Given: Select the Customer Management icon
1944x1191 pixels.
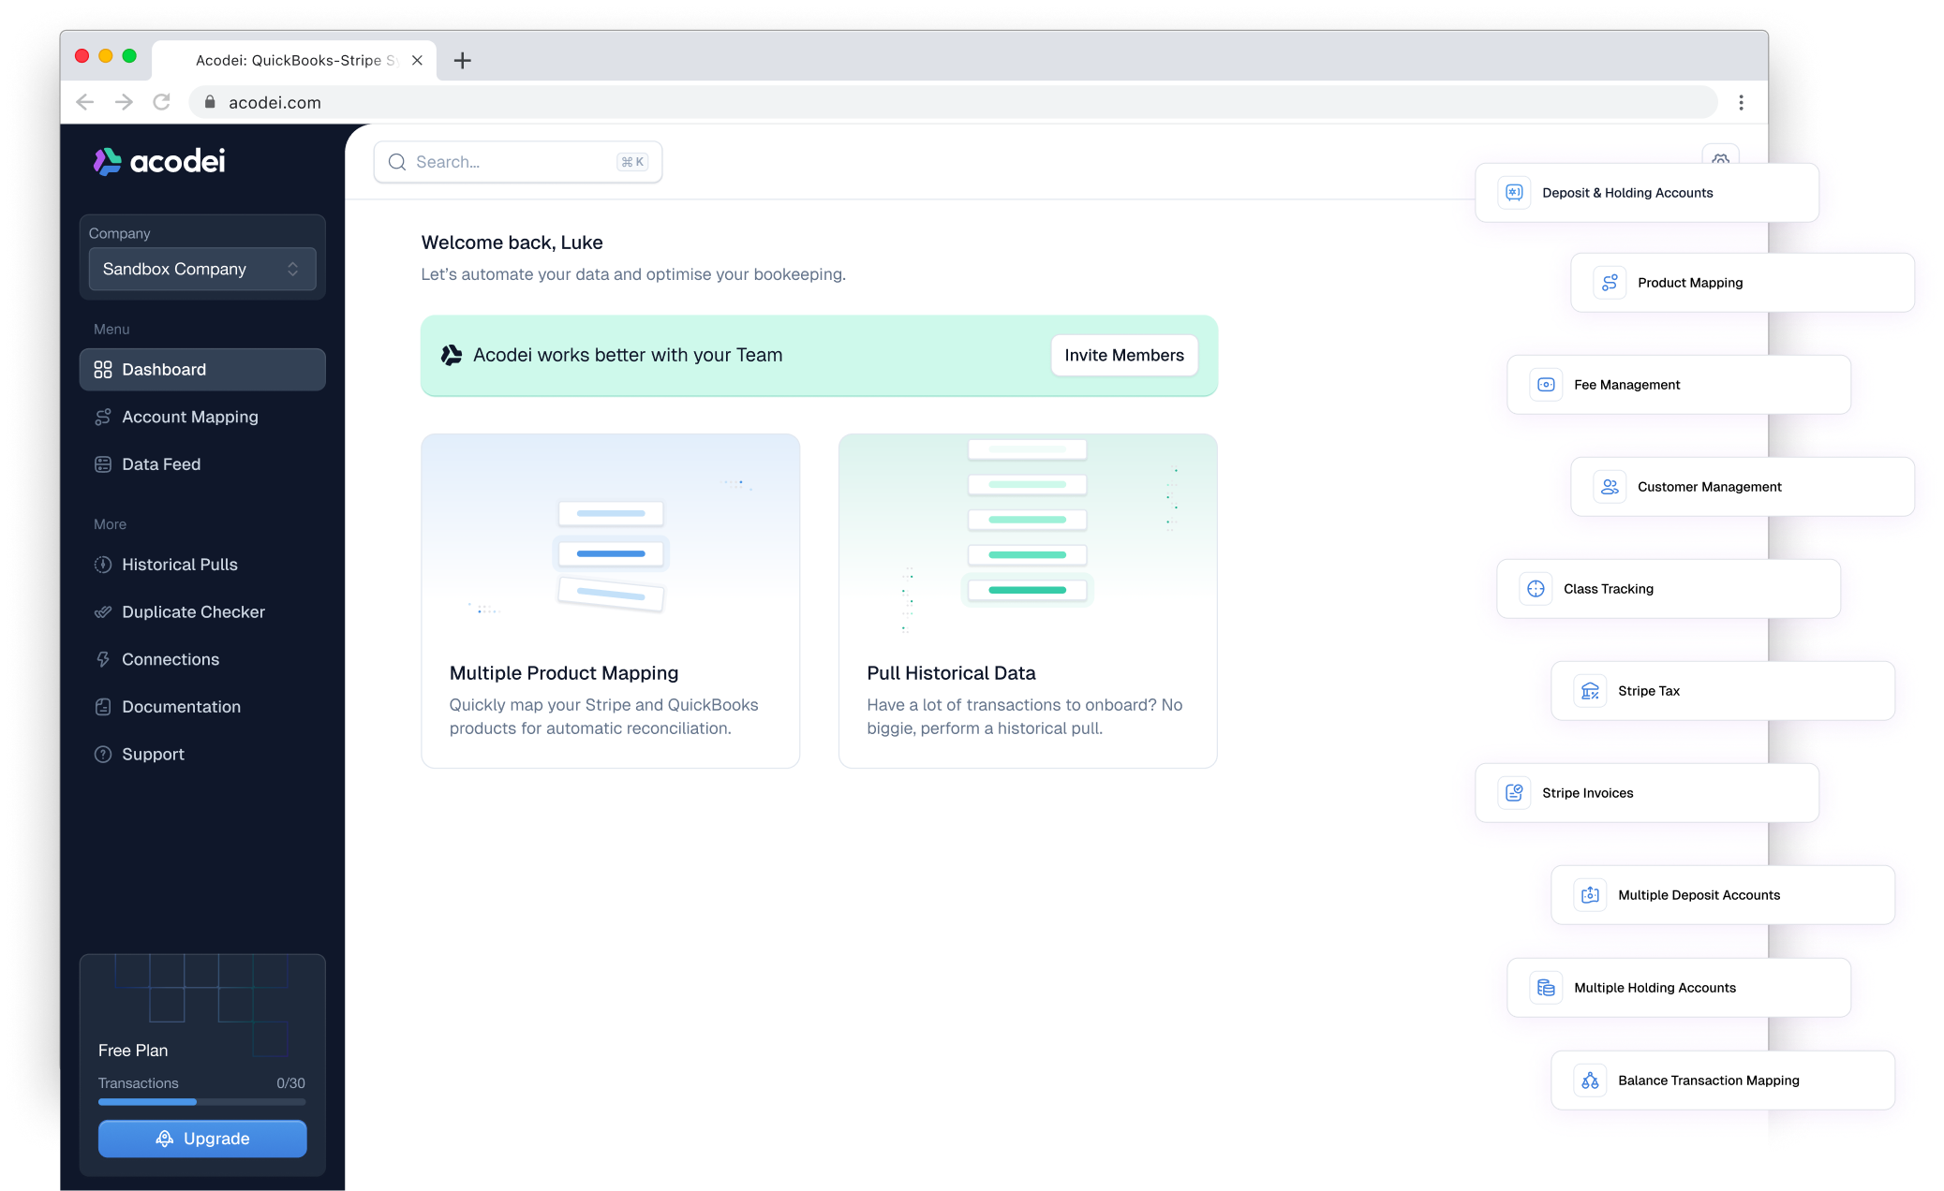Looking at the screenshot, I should pyautogui.click(x=1609, y=486).
